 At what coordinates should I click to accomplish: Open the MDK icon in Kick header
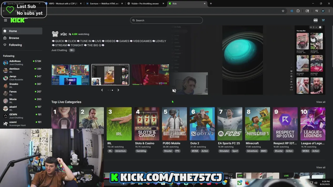point(316,20)
